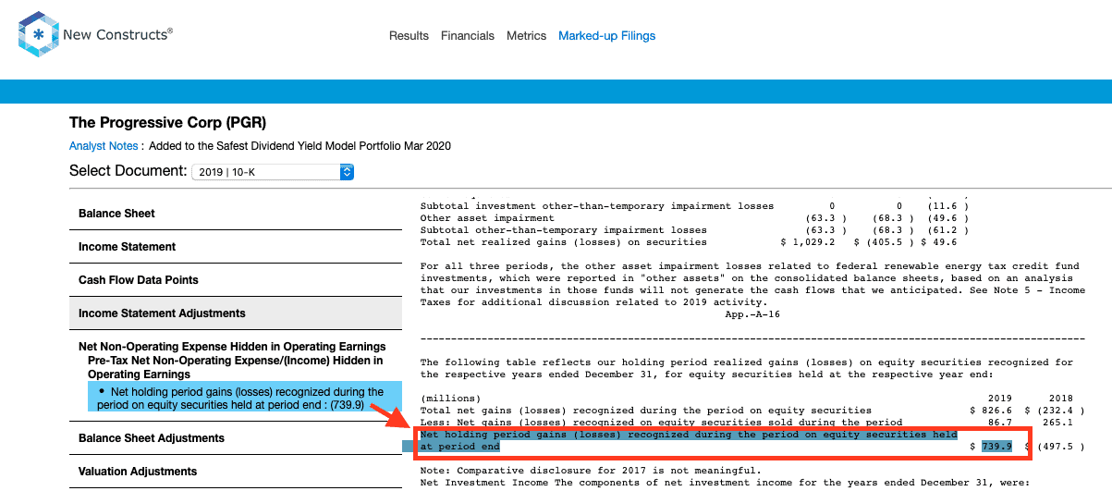Image resolution: width=1112 pixels, height=491 pixels.
Task: Expand the Valuation Adjustments section
Action: click(236, 472)
